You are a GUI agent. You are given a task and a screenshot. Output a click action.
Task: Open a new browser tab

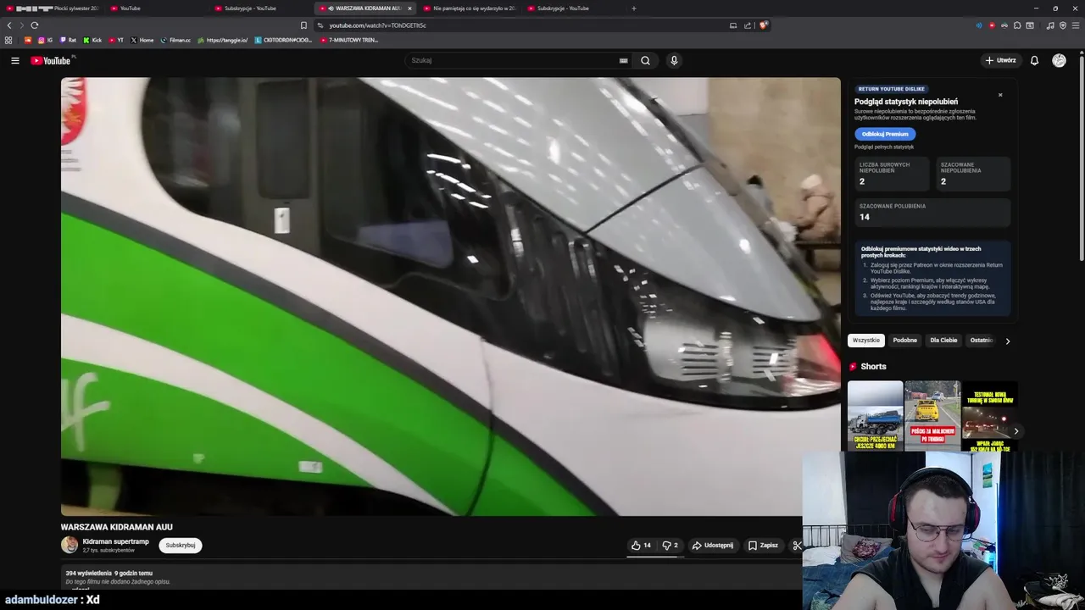[x=633, y=8]
